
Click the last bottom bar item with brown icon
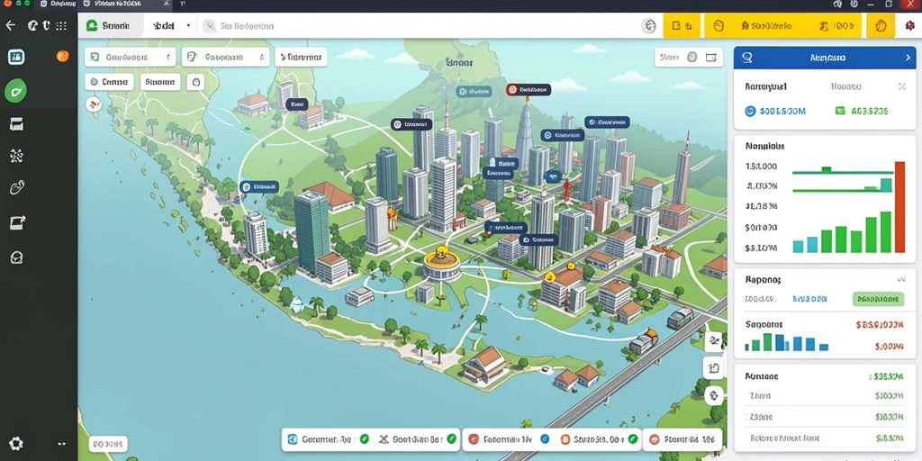[x=682, y=438]
